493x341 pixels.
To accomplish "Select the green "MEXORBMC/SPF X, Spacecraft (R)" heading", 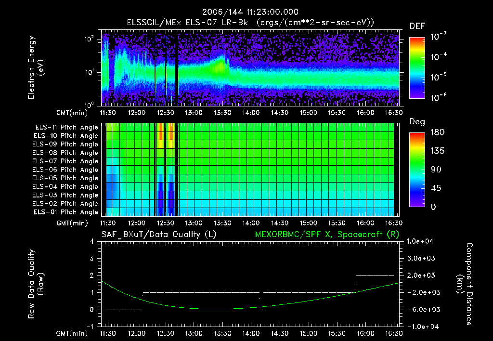I will point(327,235).
